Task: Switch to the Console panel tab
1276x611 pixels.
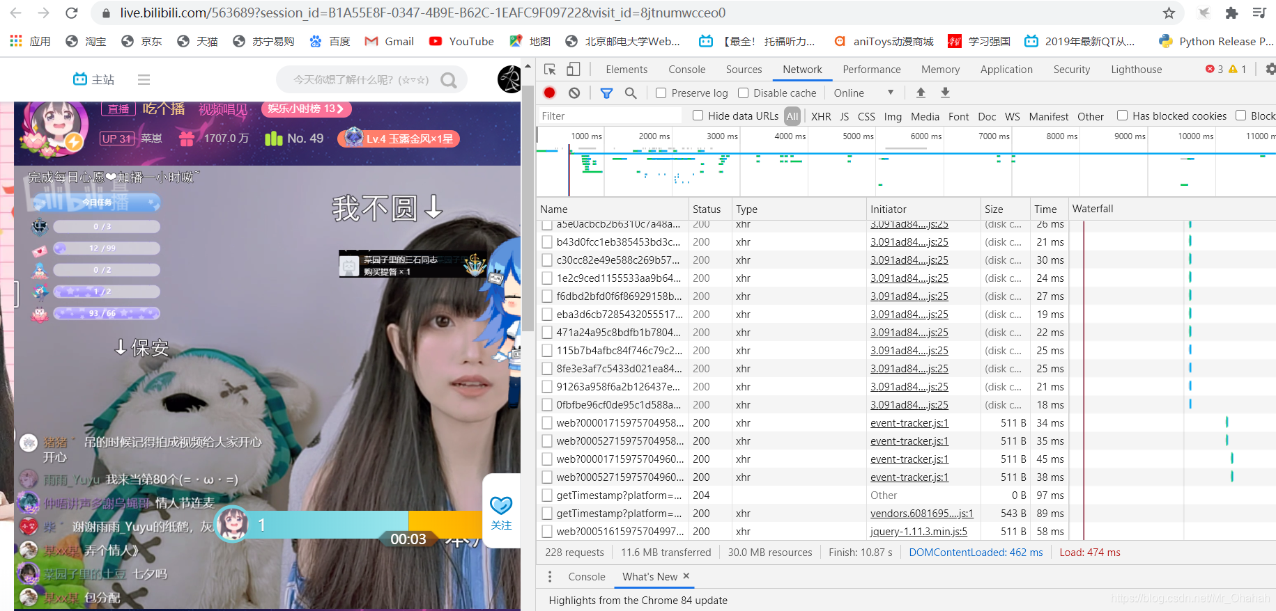Action: coord(686,69)
